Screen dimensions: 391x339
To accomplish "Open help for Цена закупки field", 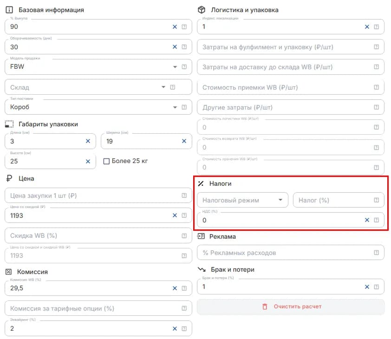I will click(184, 196).
